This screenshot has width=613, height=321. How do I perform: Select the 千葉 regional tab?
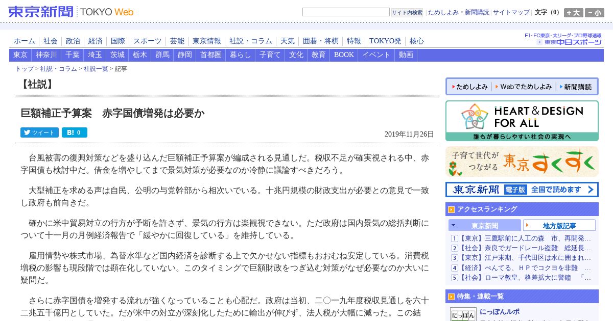(73, 55)
